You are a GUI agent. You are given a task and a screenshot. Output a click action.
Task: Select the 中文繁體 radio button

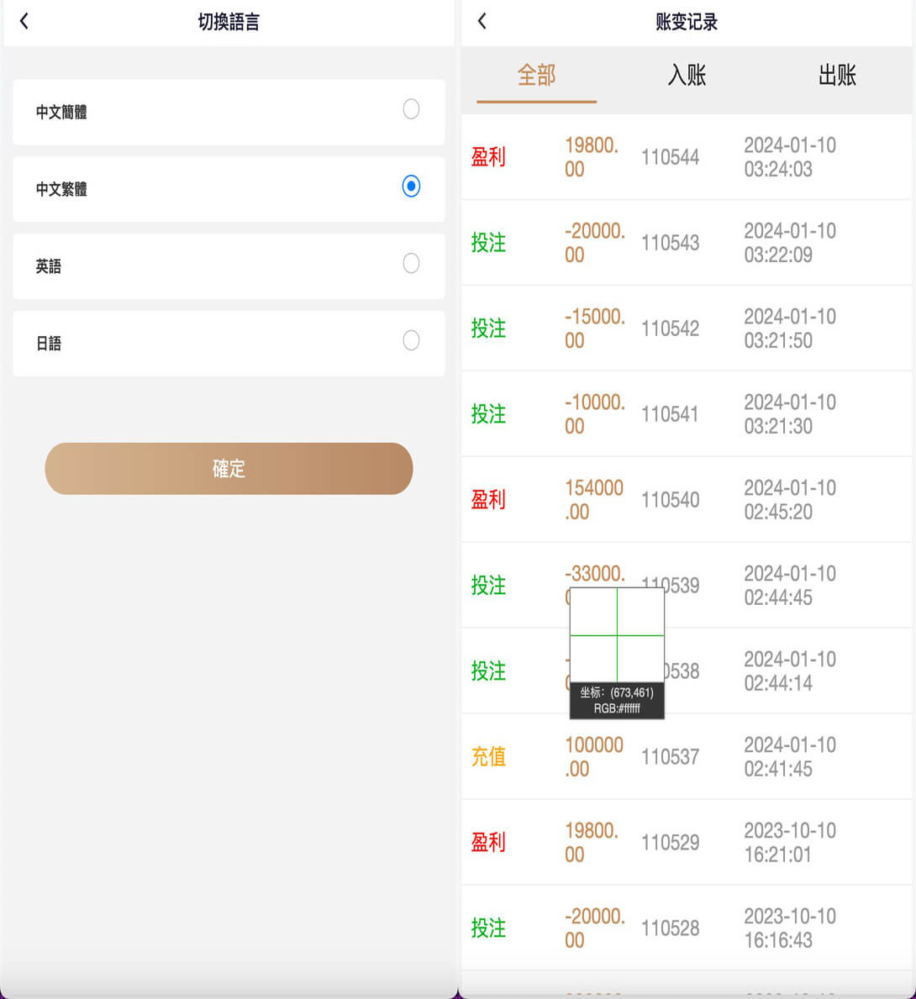click(x=411, y=186)
